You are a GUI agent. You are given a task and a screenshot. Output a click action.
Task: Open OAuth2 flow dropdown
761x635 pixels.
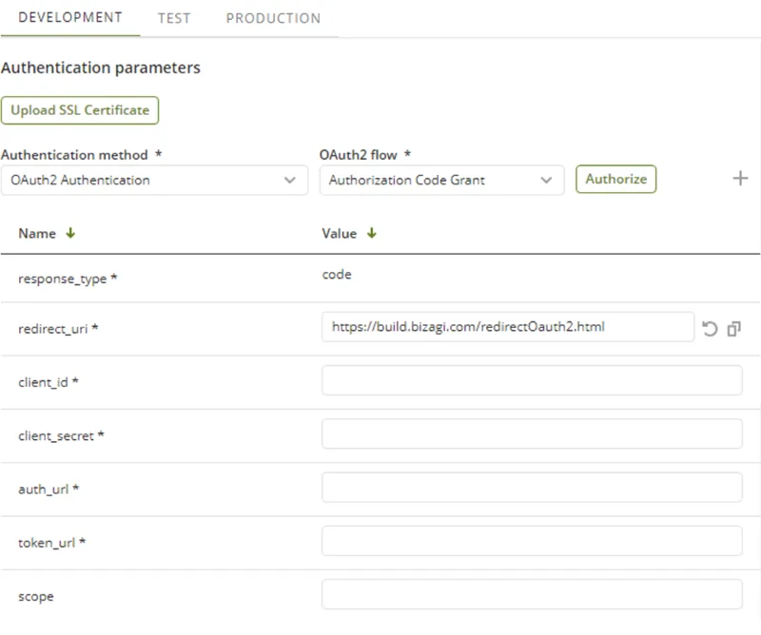(x=441, y=181)
